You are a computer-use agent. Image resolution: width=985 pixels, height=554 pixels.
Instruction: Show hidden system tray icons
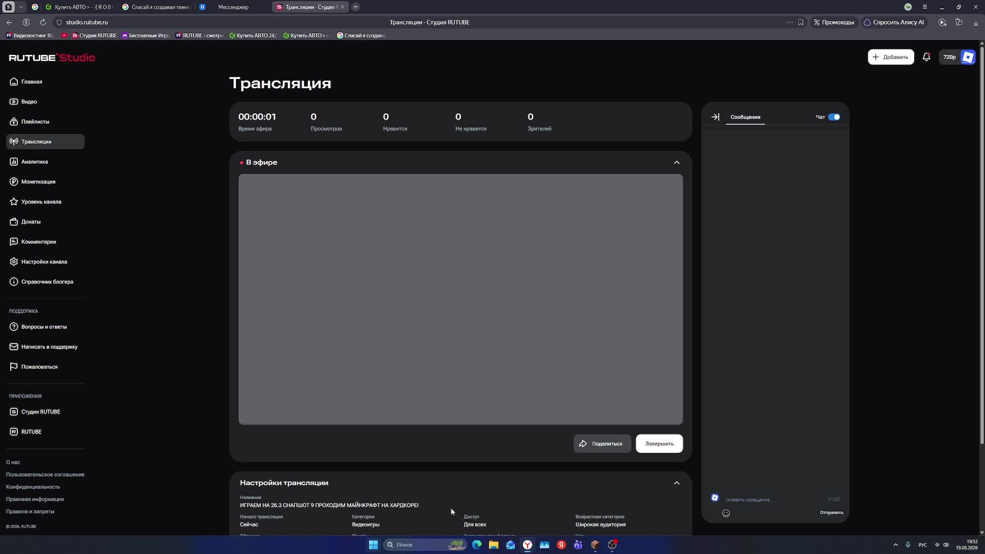tap(896, 545)
